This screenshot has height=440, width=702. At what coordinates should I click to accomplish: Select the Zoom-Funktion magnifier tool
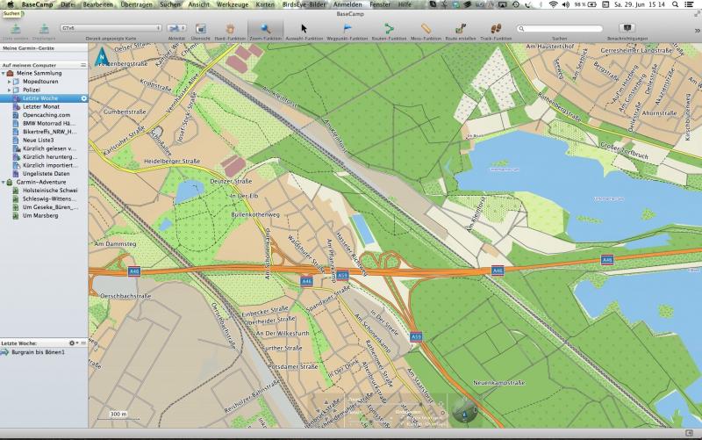pos(265,29)
